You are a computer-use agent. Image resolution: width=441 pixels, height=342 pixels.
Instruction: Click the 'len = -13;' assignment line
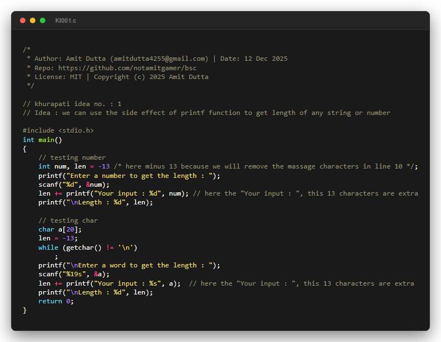pyautogui.click(x=58, y=238)
